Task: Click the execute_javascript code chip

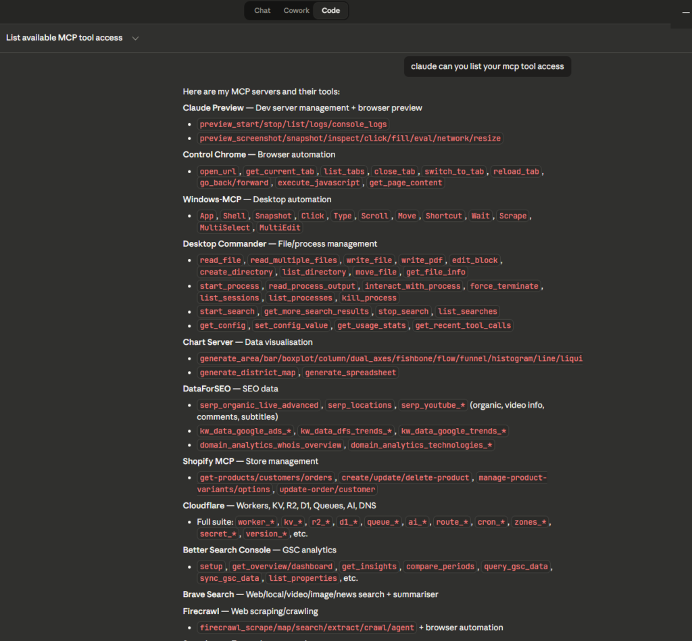Action: point(319,183)
